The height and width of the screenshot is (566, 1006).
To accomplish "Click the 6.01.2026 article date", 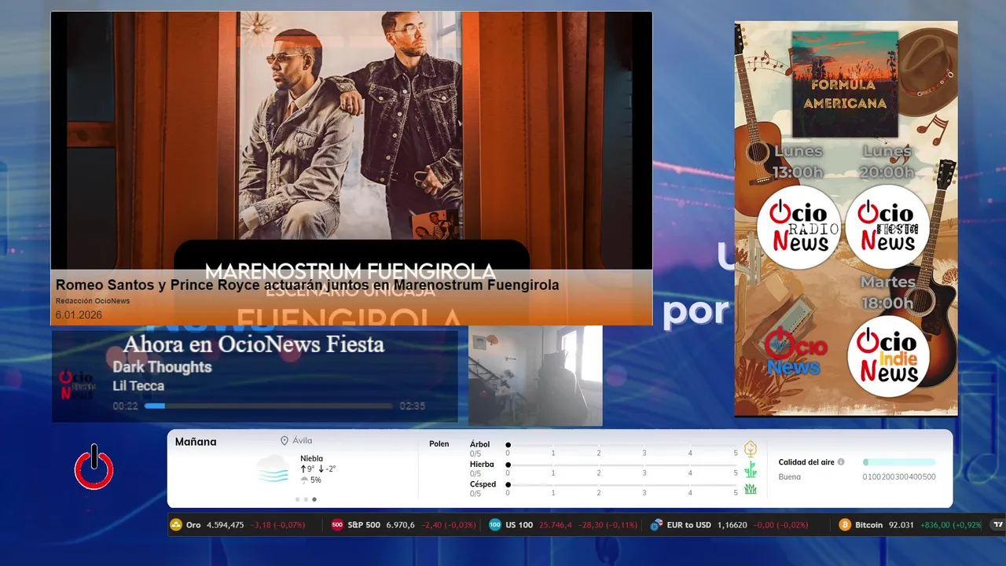I will pyautogui.click(x=79, y=315).
